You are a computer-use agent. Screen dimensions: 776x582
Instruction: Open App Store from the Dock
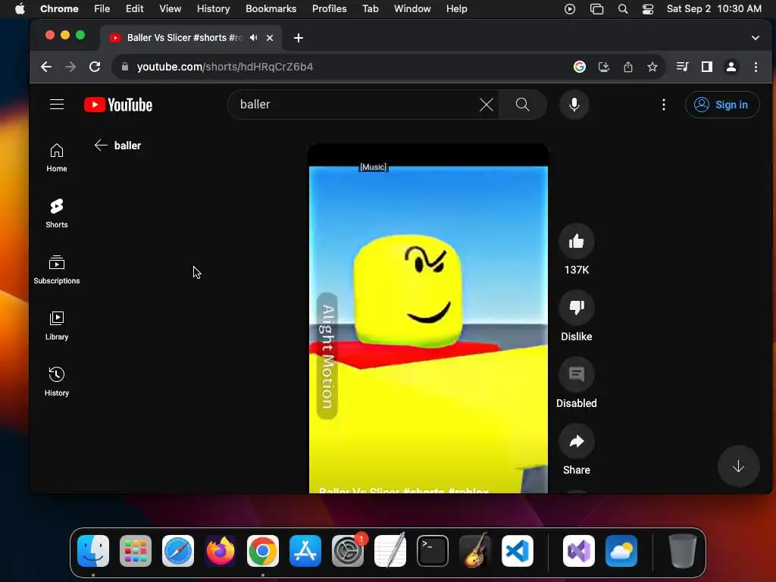(x=305, y=551)
